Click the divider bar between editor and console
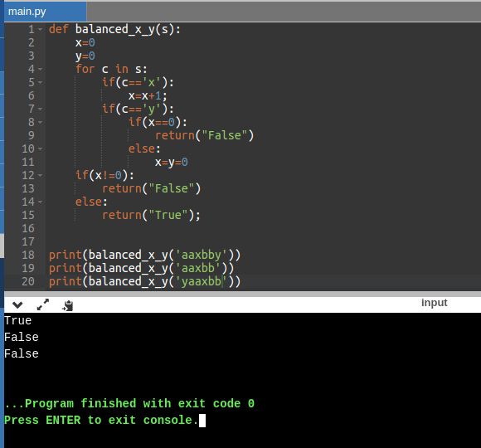481x448 pixels. pos(242,294)
